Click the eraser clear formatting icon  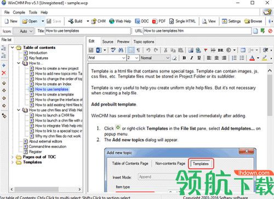pyautogui.click(x=175, y=58)
